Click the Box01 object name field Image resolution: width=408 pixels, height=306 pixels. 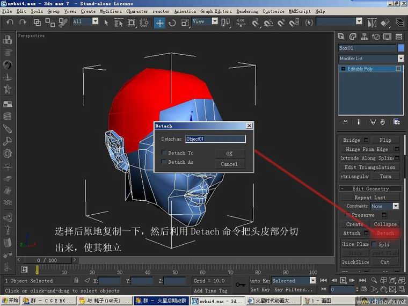(367, 48)
